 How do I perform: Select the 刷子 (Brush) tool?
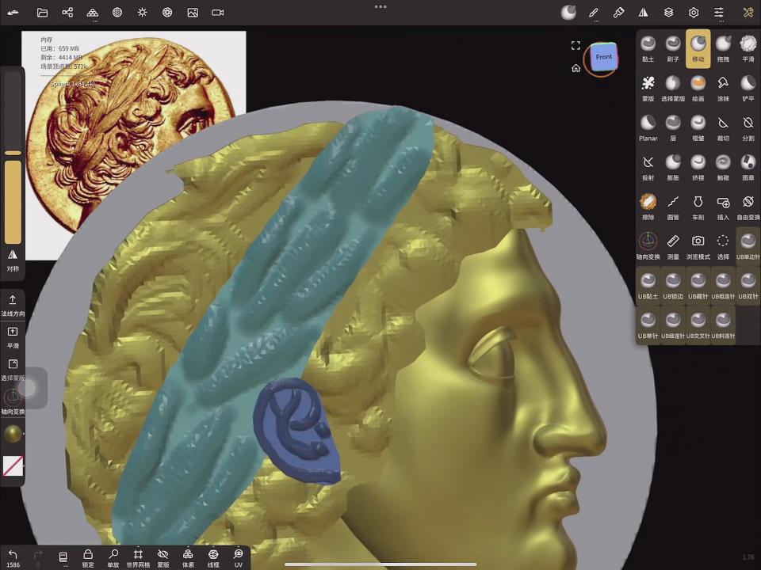click(x=673, y=48)
